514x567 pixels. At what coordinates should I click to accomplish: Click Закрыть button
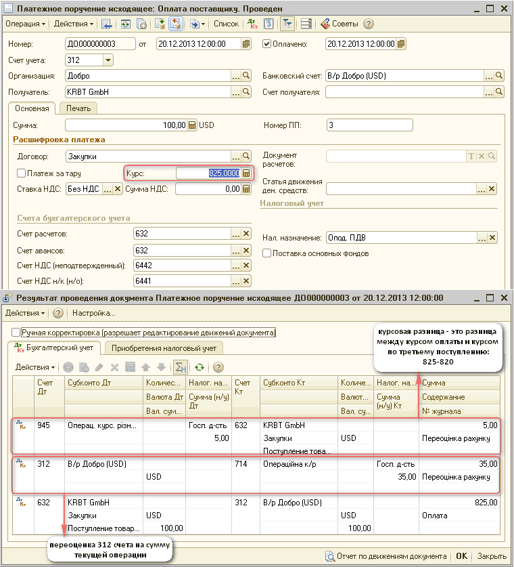pyautogui.click(x=492, y=556)
